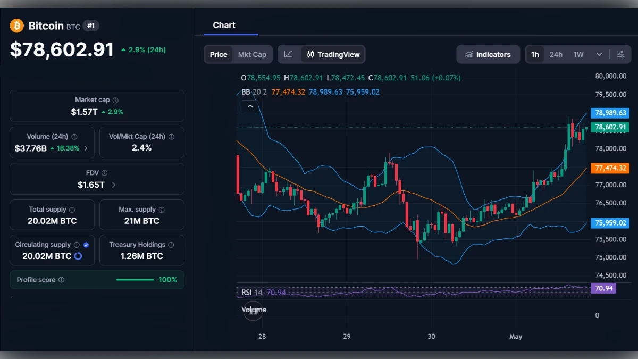Screen dimensions: 638x359
Task: Click the #1 rank badge
Action: coord(91,26)
